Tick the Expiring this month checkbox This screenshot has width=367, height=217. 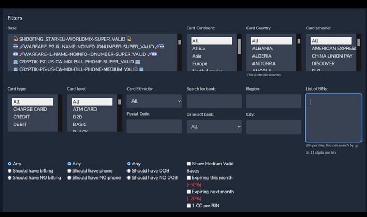coord(188,178)
